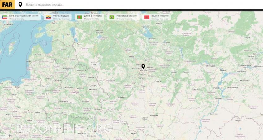This screenshot has width=263, height=140.
Task: Focus the city name search field
Action: pos(143,5)
